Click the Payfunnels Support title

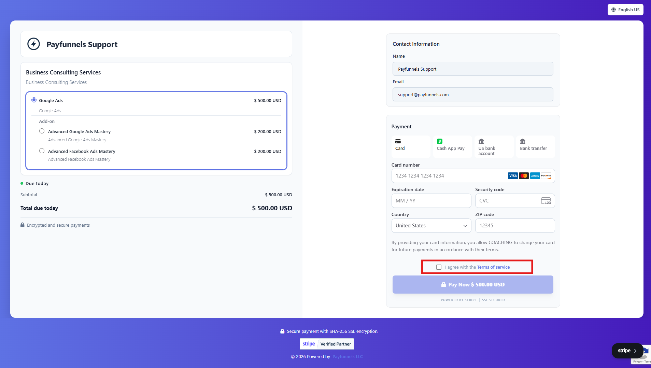click(82, 44)
